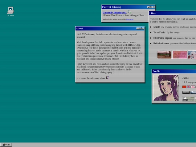The image size is (196, 147).
Task: Click the black badge button below the flags
Action: point(186,92)
